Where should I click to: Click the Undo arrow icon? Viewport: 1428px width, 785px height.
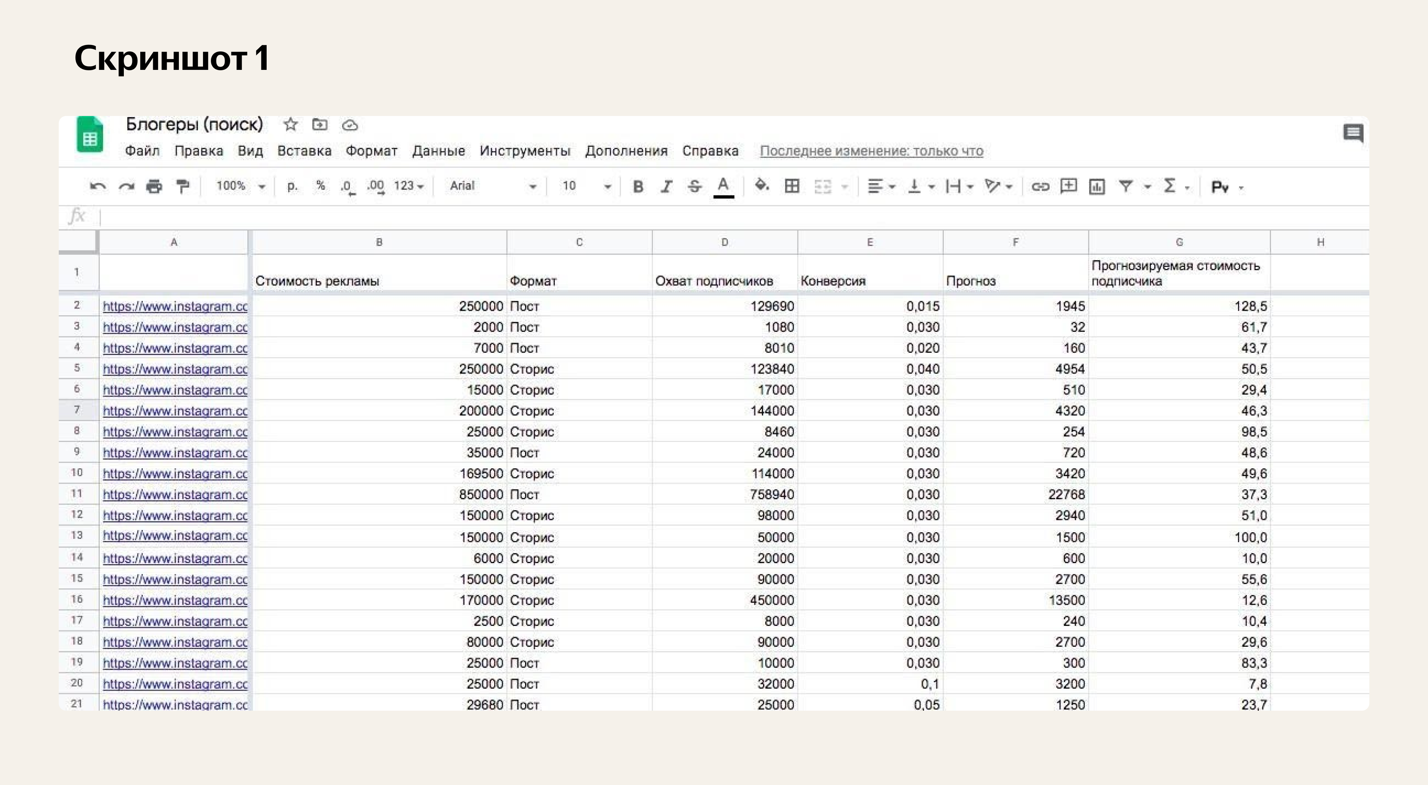pos(98,187)
